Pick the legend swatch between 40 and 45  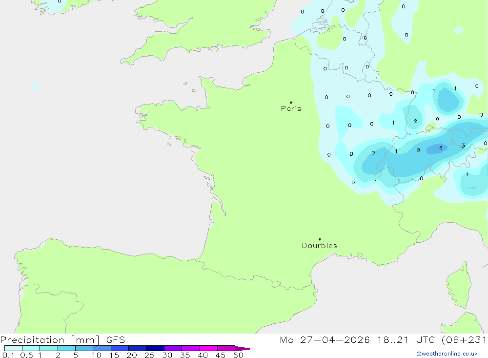click(x=208, y=348)
